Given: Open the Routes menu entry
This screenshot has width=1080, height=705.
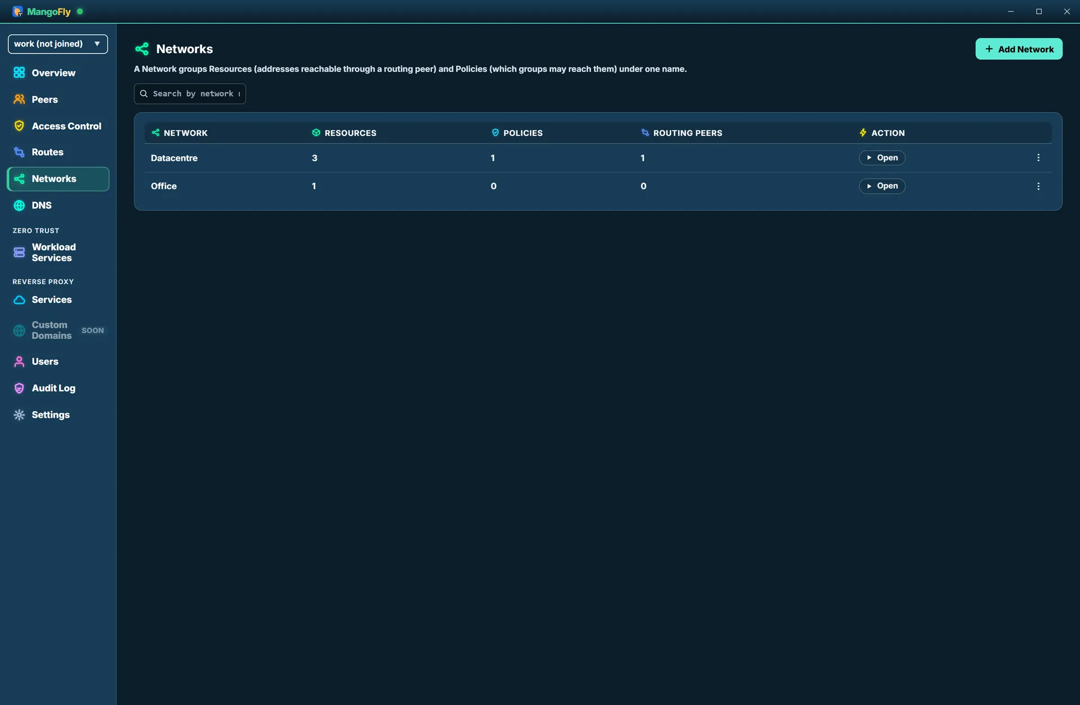Looking at the screenshot, I should (x=58, y=152).
